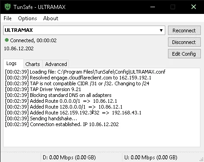
Task: Switch to the Charts tab
Action: 32,64
